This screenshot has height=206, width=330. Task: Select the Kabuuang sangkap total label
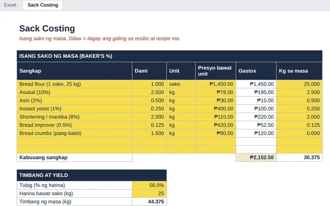(74, 158)
